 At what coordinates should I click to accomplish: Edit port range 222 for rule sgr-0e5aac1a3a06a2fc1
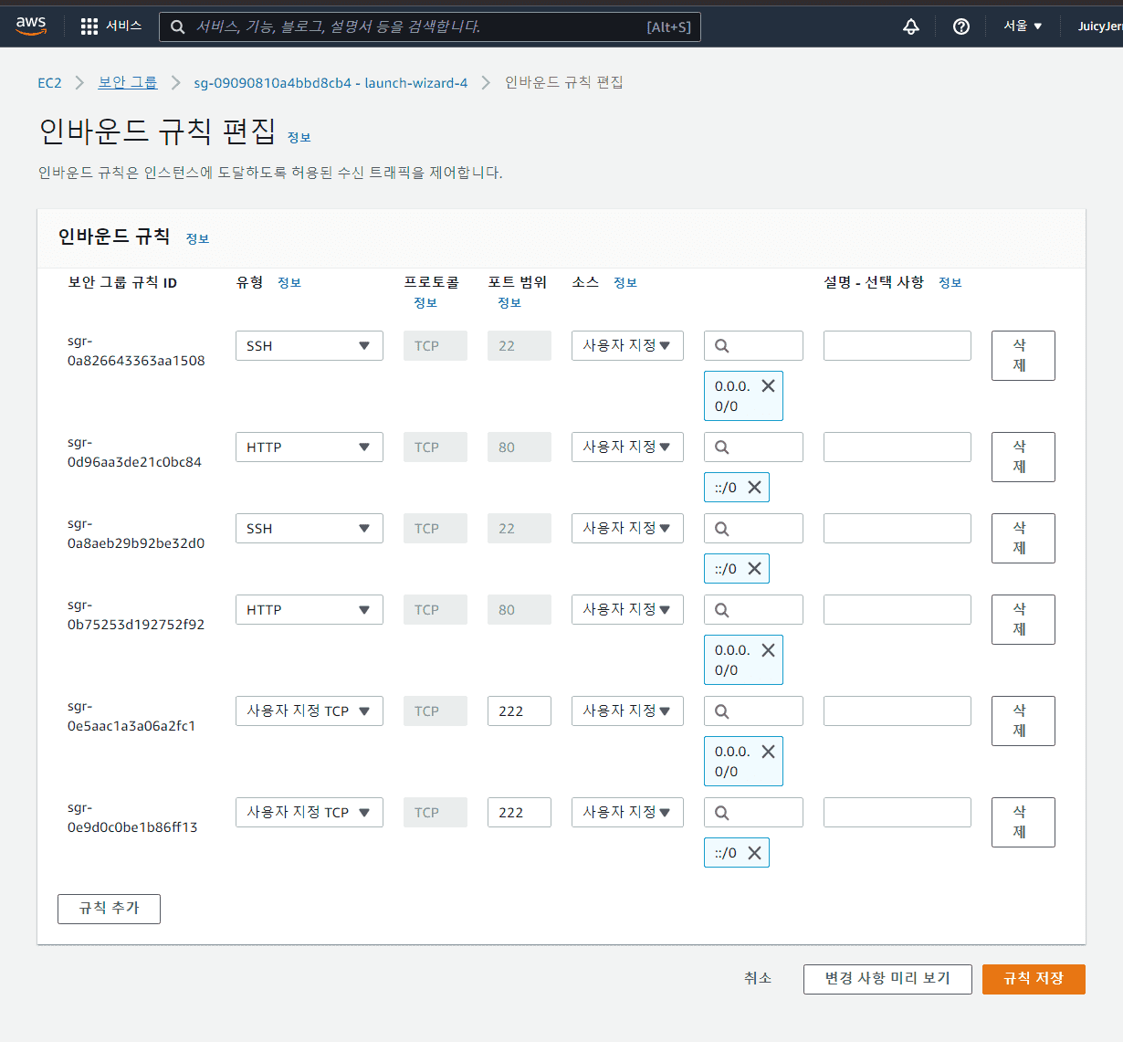pos(520,711)
